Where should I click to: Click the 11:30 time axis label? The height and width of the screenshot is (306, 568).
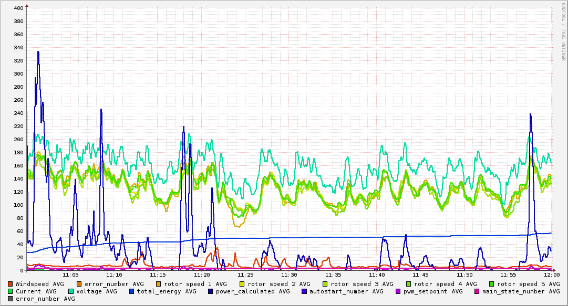pos(289,275)
